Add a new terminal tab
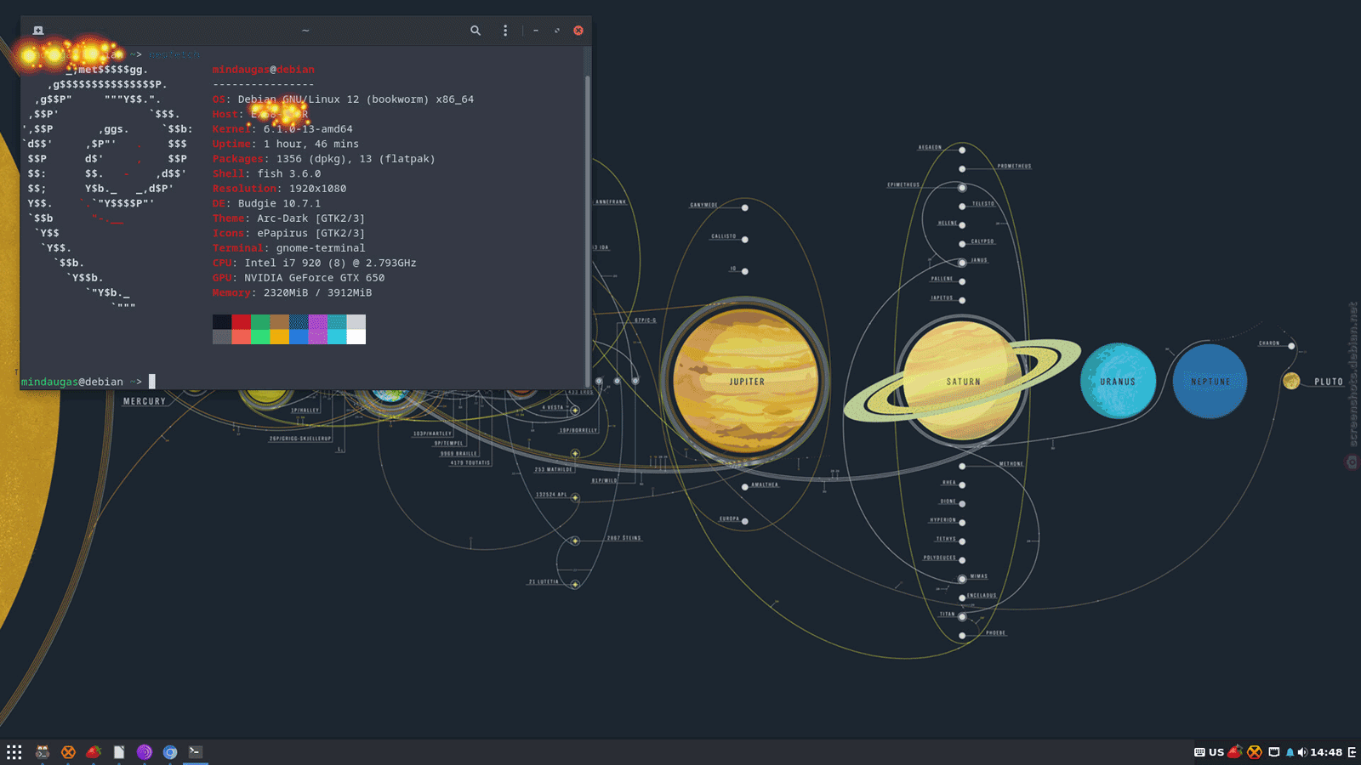 tap(38, 31)
